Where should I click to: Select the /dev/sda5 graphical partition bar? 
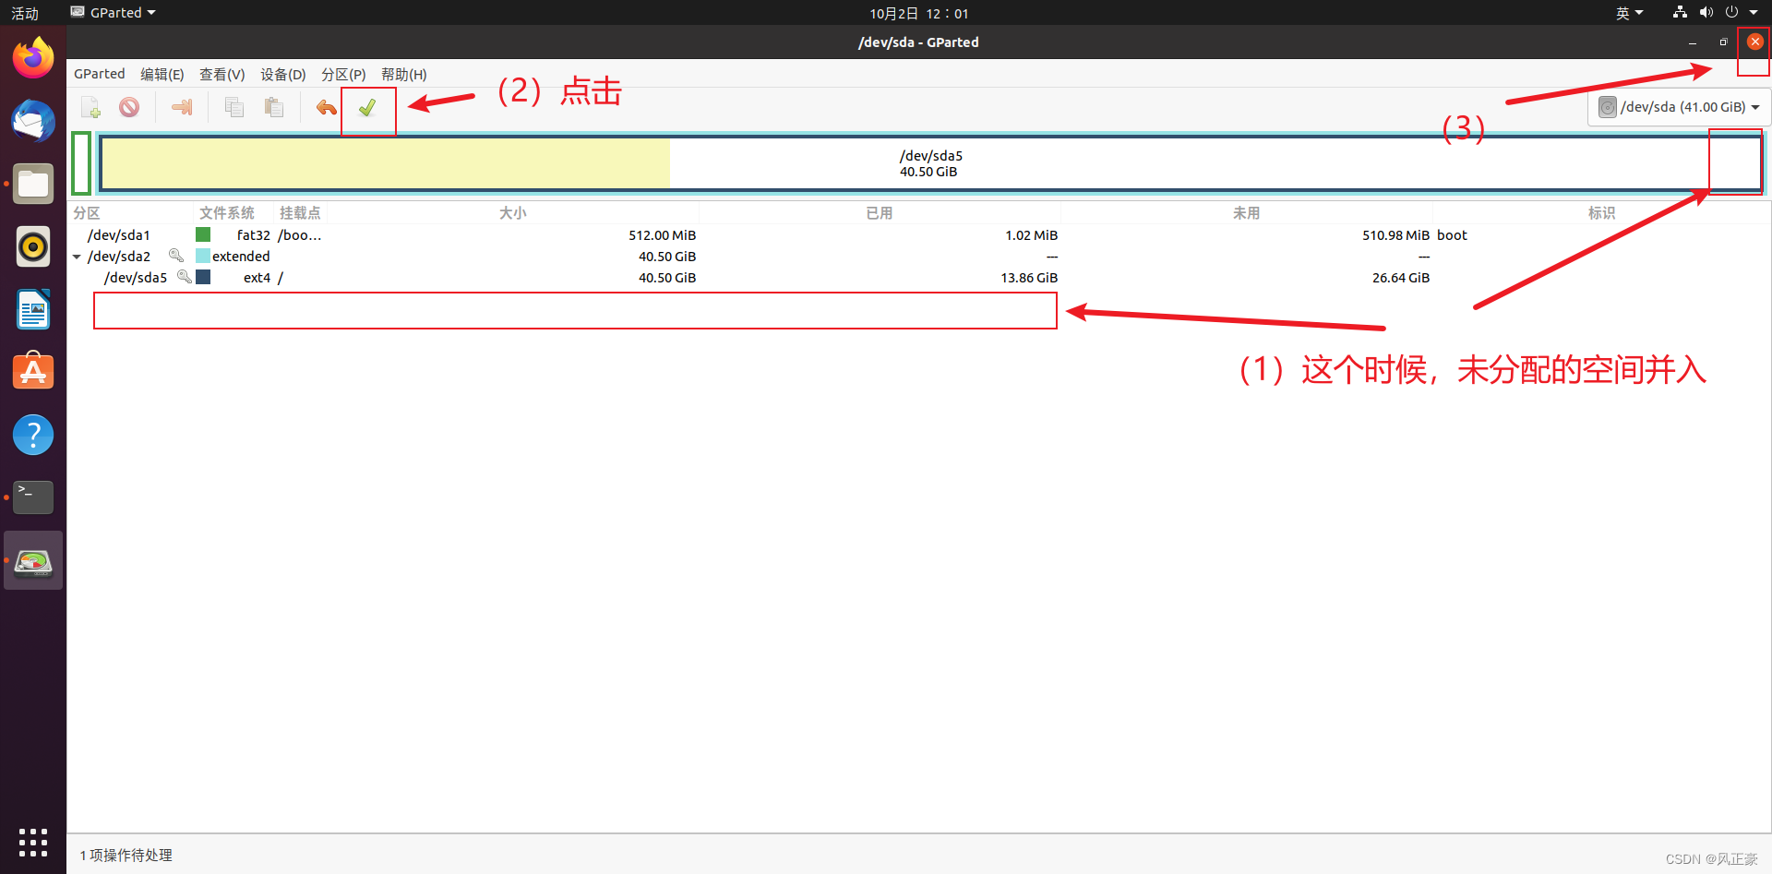click(931, 163)
